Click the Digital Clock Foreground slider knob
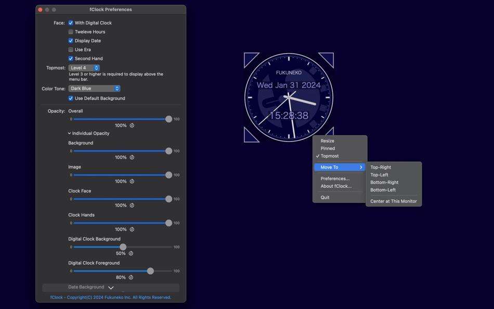The width and height of the screenshot is (494, 309). (x=151, y=271)
